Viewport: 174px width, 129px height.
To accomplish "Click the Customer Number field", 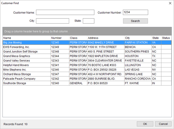I will click(x=135, y=12).
